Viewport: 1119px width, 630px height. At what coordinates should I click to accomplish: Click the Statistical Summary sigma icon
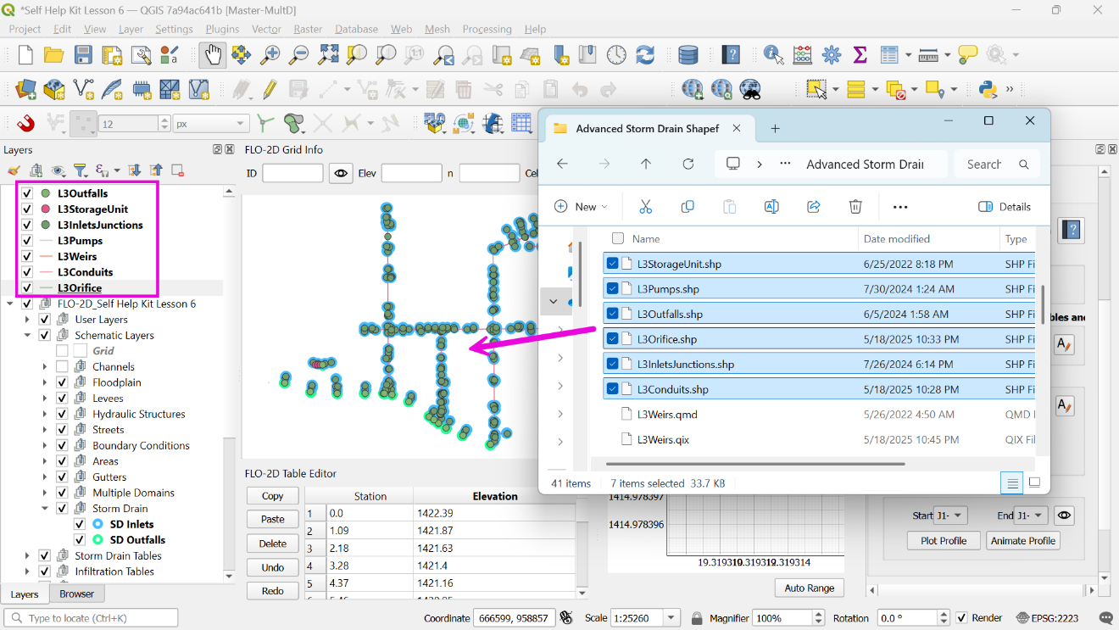coord(860,55)
